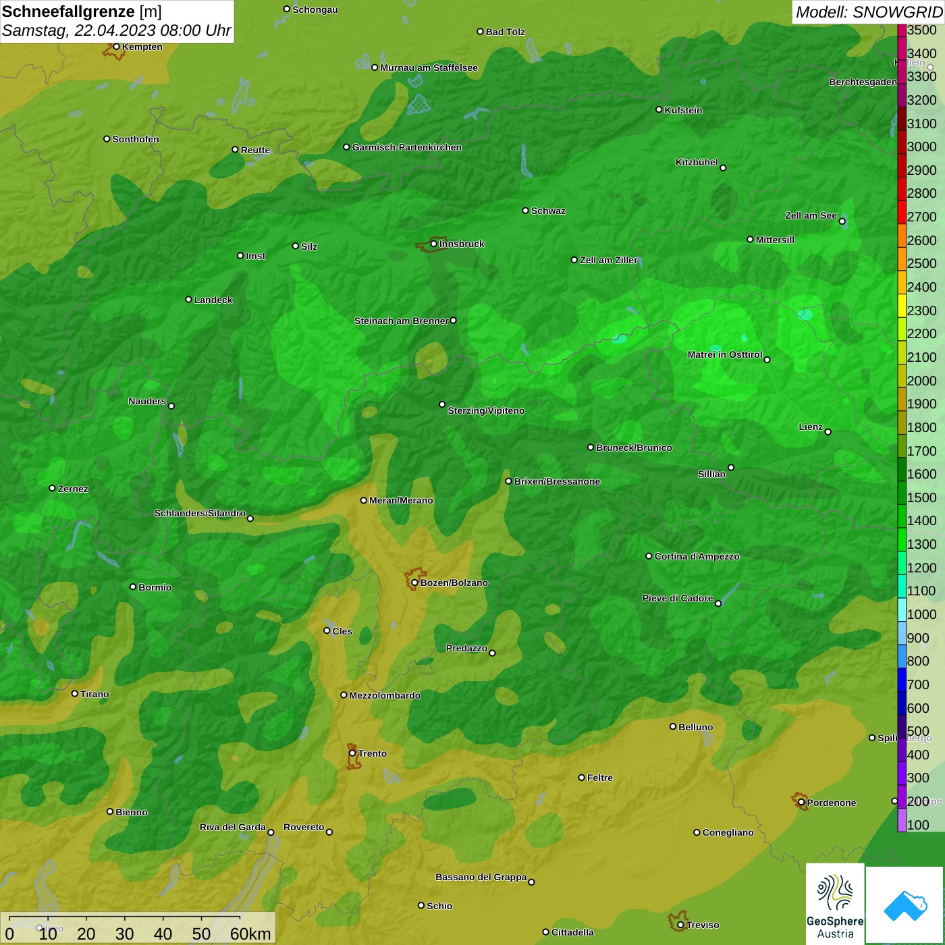Click the Matrei in Osttirol marker
Viewport: 945px width, 945px height.
[x=767, y=360]
